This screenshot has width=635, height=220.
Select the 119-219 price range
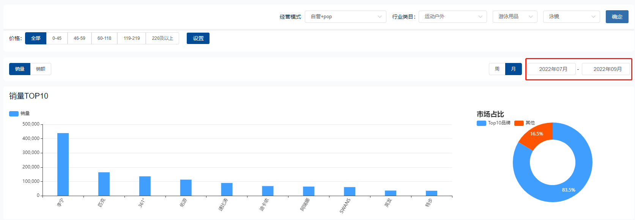point(132,38)
